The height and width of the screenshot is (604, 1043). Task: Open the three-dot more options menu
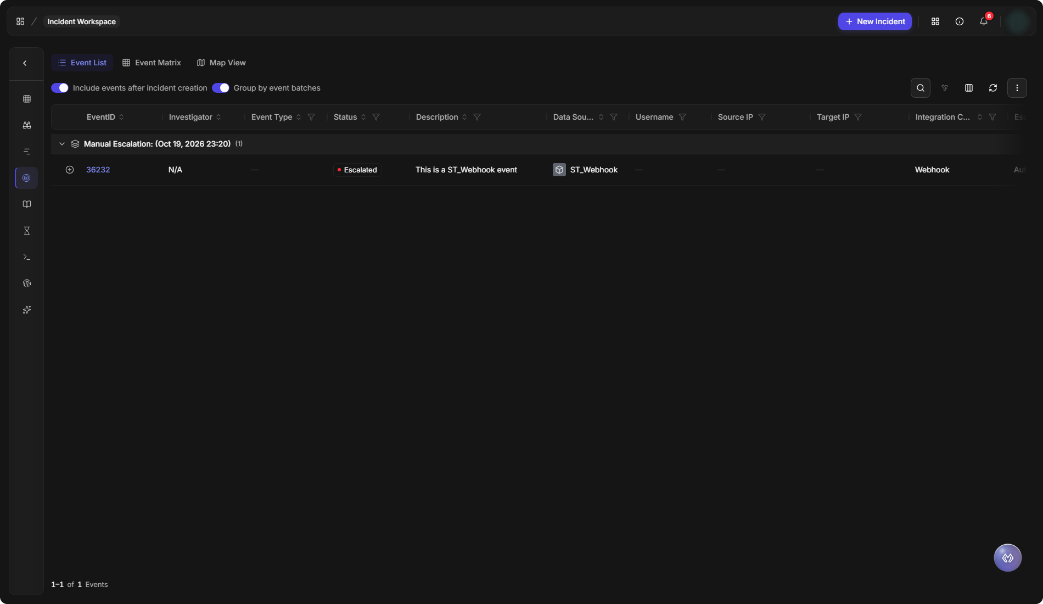[1017, 88]
